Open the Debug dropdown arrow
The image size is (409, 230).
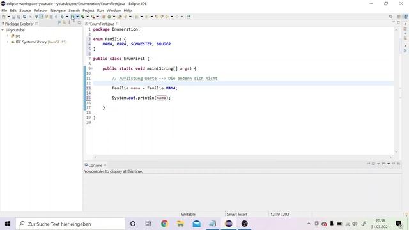[x=67, y=17]
